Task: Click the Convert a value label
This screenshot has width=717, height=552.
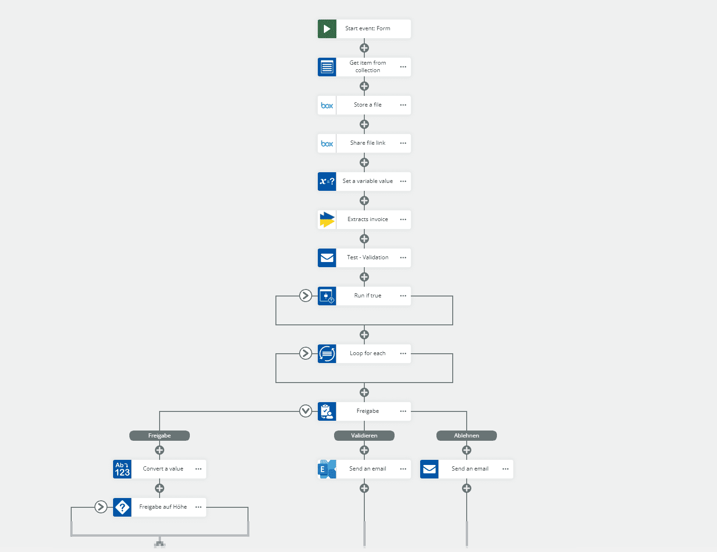Action: pos(163,469)
